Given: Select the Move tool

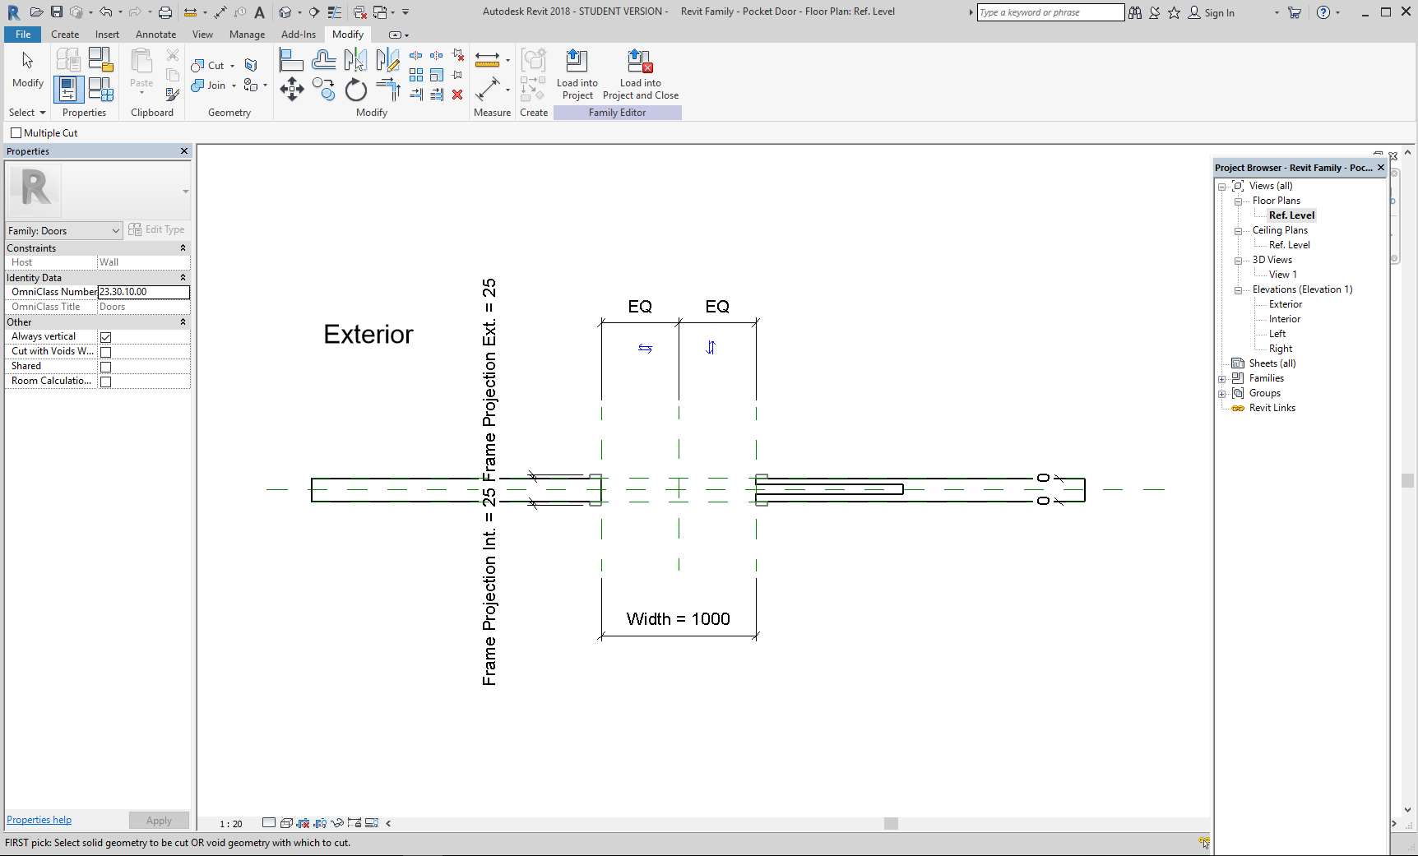Looking at the screenshot, I should click(x=291, y=89).
